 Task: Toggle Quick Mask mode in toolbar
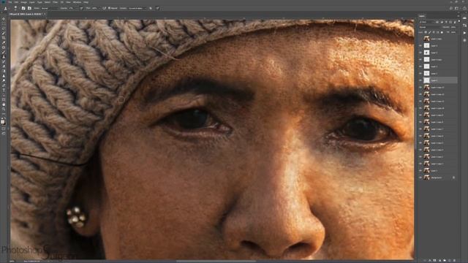click(3, 129)
